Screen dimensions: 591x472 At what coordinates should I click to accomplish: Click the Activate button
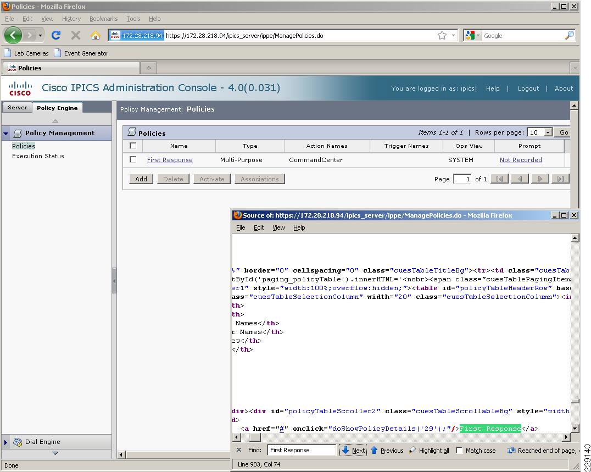click(212, 179)
